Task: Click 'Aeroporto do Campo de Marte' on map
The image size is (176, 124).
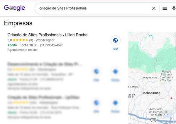Action: click(156, 112)
